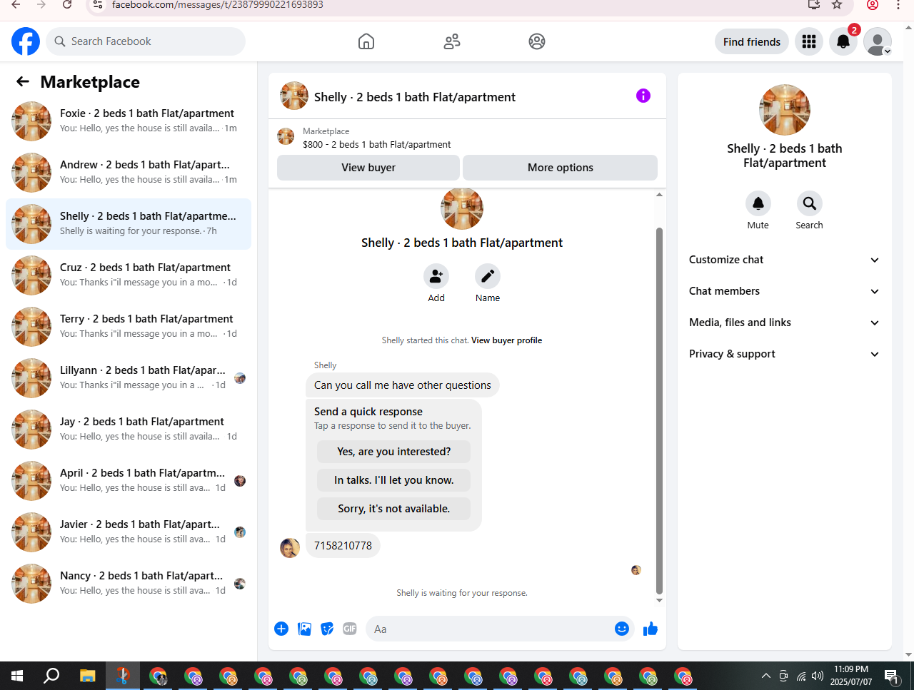Expand the Customize chat section
This screenshot has width=914, height=690.
(x=785, y=260)
